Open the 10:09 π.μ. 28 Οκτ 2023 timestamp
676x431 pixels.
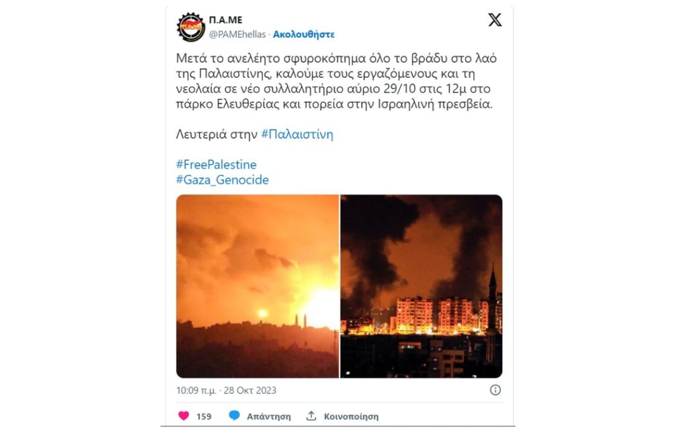[x=226, y=391]
